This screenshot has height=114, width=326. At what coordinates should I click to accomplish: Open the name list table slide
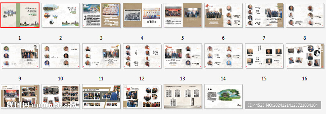183,96
